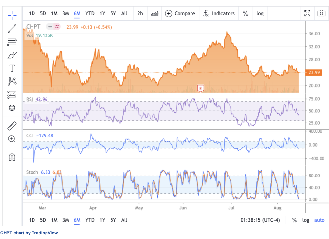329x239 pixels.
Task: Toggle the magnet snap mode
Action: pos(12,157)
